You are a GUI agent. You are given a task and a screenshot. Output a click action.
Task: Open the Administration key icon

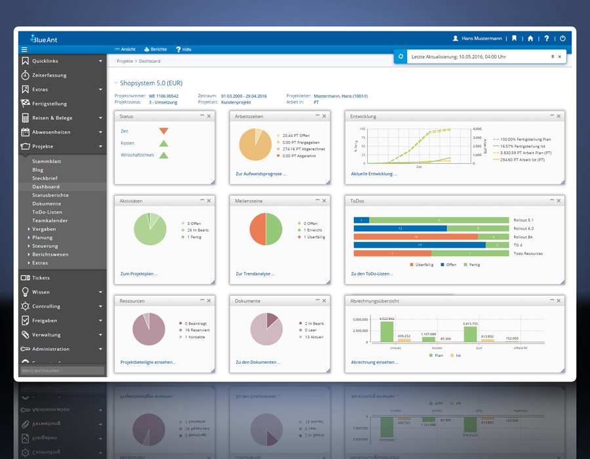(x=26, y=349)
